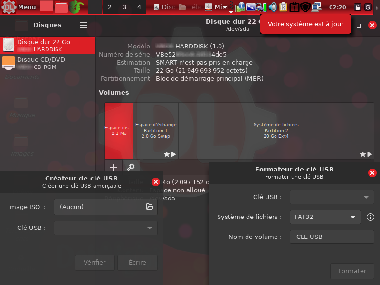
Task: Click the file system info icon
Action: point(370,217)
